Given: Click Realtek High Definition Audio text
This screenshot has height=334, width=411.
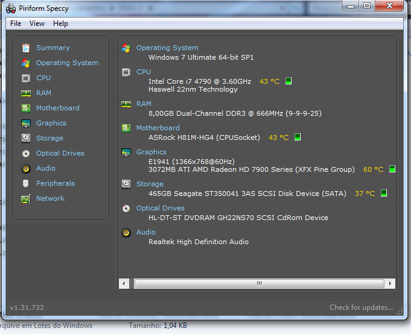Looking at the screenshot, I should [199, 242].
